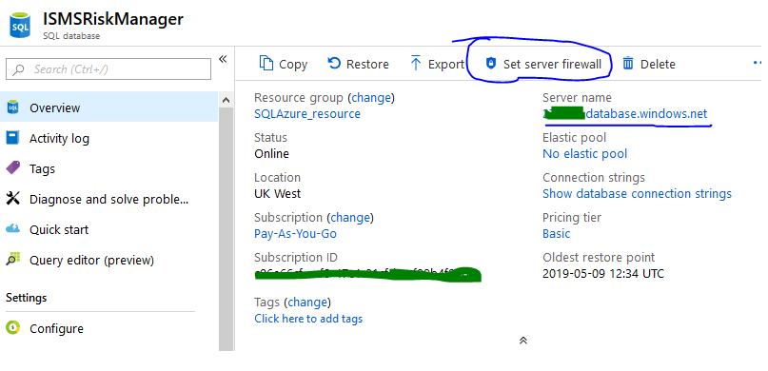Click the sidebar scrollbar track
The image size is (768, 371).
226,229
